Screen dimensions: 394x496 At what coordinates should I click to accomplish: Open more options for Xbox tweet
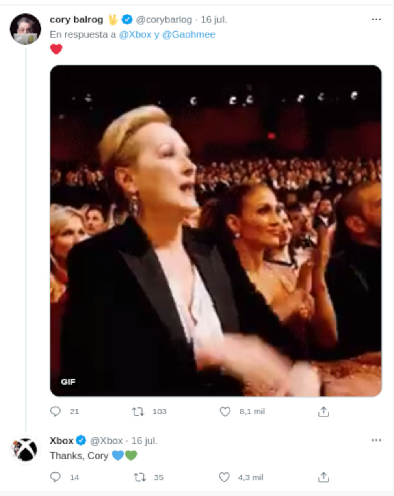pyautogui.click(x=376, y=440)
